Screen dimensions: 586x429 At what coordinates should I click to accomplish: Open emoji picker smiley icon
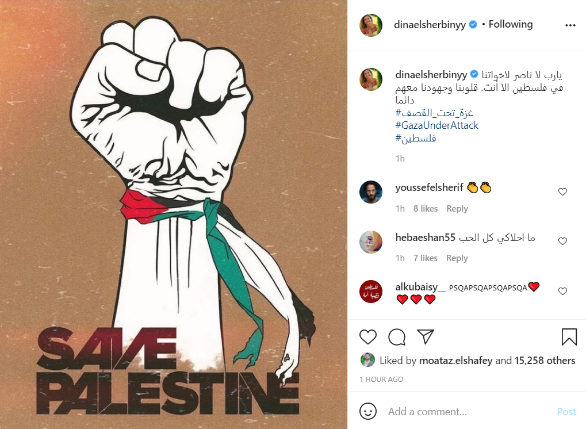pos(367,411)
